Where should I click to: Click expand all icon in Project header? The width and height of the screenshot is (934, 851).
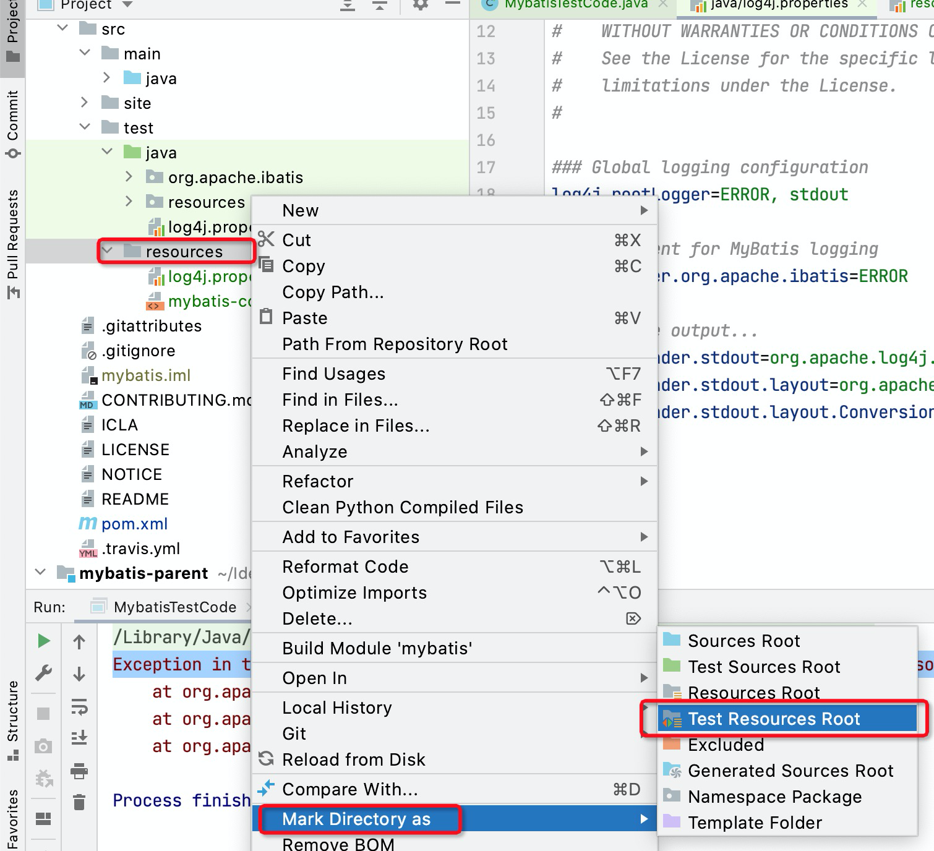point(348,5)
